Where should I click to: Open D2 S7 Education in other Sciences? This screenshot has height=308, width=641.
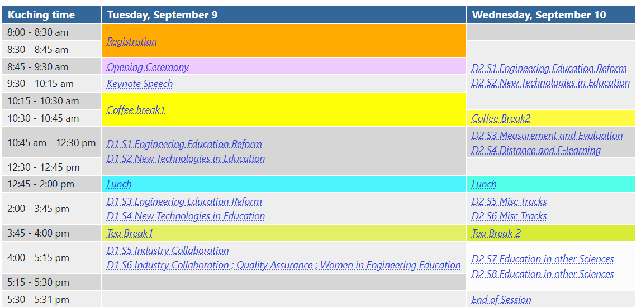pyautogui.click(x=543, y=259)
